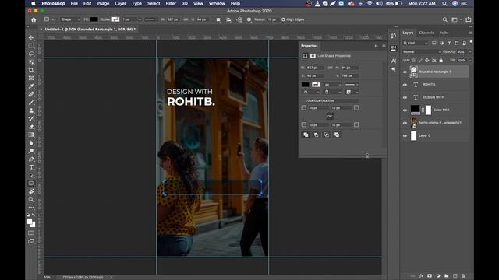
Task: Select the Frame tool
Action: tap(31, 78)
